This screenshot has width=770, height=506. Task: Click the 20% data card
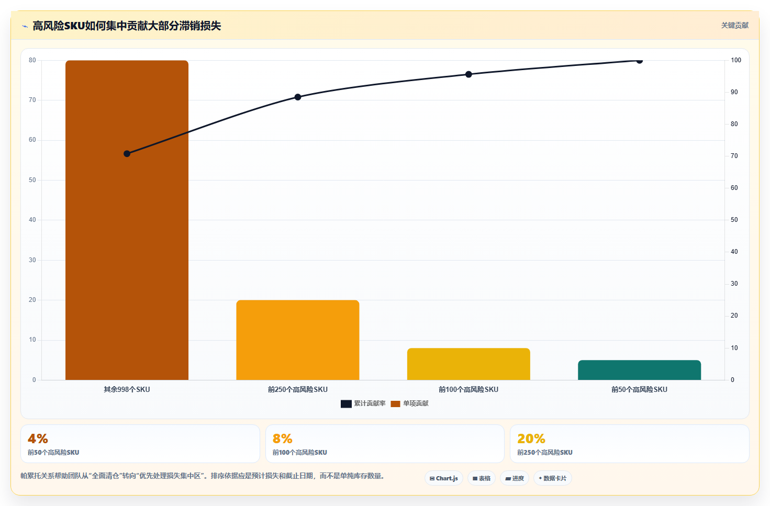(x=630, y=444)
